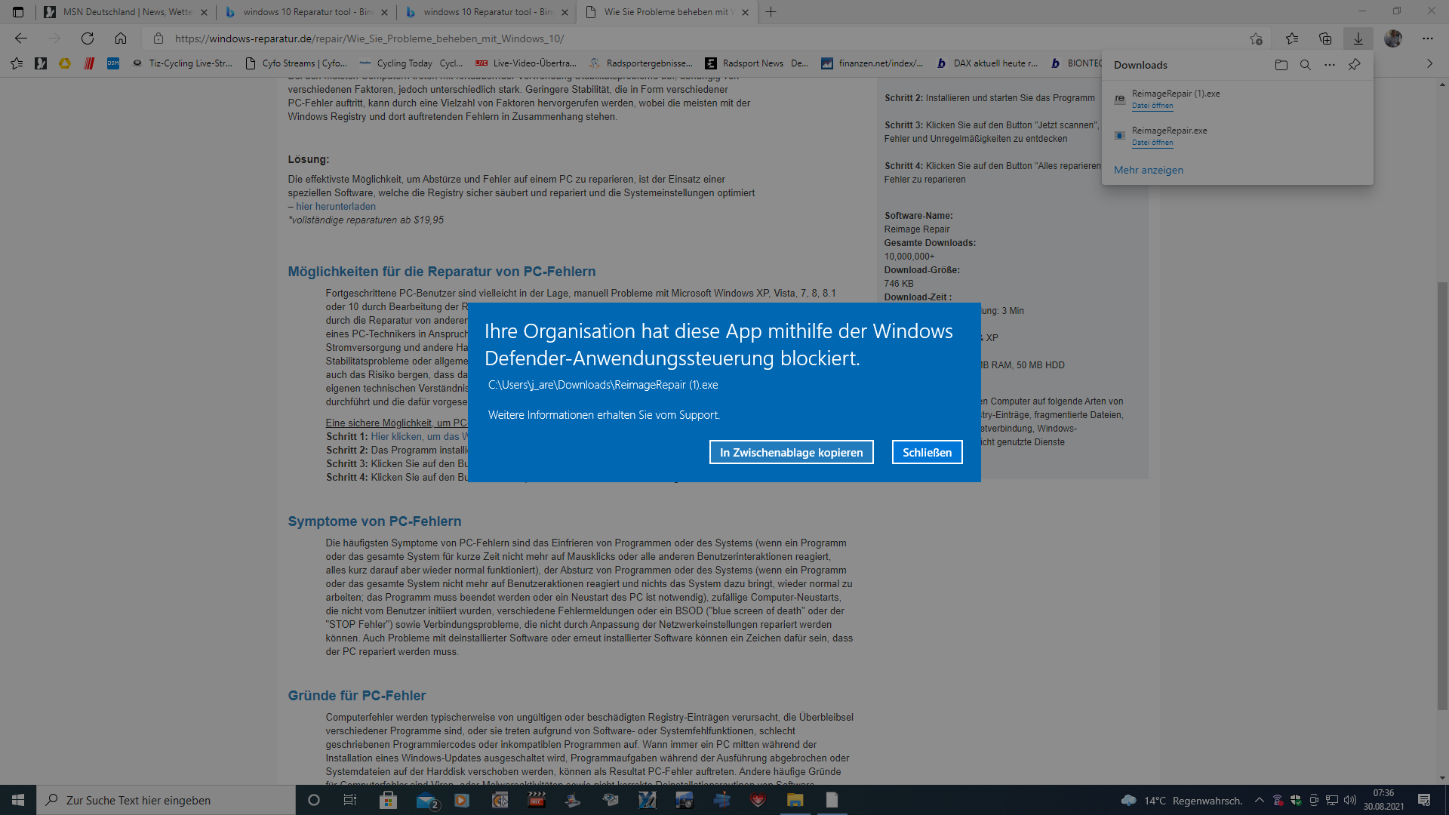Open Live-Video-Übertragung bookmark
The width and height of the screenshot is (1449, 815).
click(526, 63)
